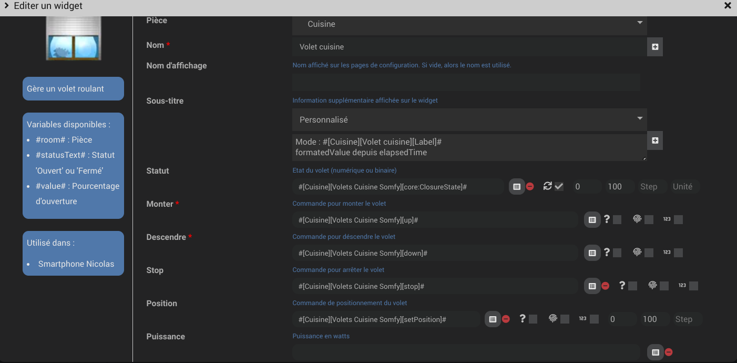Image resolution: width=737 pixels, height=363 pixels.
Task: Click the refresh arrows icon in Statut row
Action: pyautogui.click(x=547, y=186)
